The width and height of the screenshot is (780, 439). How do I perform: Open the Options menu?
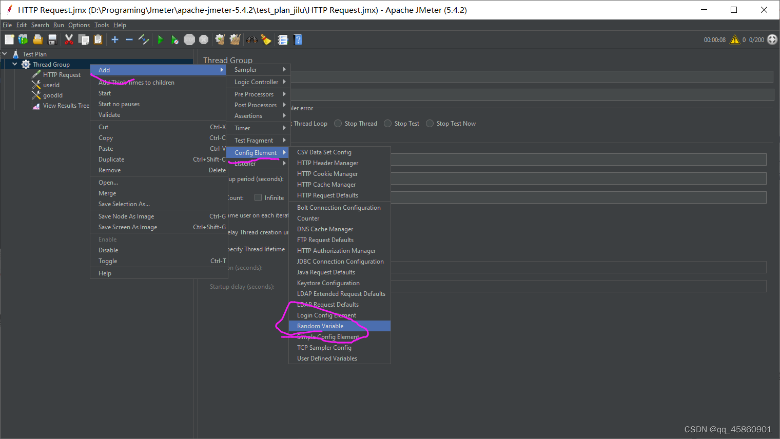click(79, 25)
